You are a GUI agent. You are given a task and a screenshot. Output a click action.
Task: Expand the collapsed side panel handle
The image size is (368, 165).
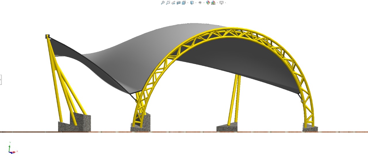[1, 80]
